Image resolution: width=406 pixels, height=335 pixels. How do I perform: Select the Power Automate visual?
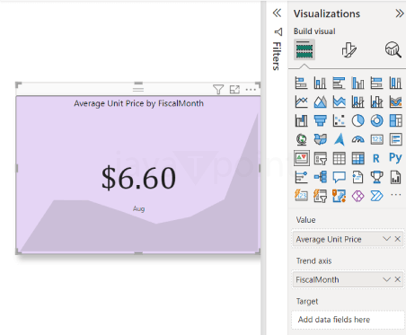[376, 196]
